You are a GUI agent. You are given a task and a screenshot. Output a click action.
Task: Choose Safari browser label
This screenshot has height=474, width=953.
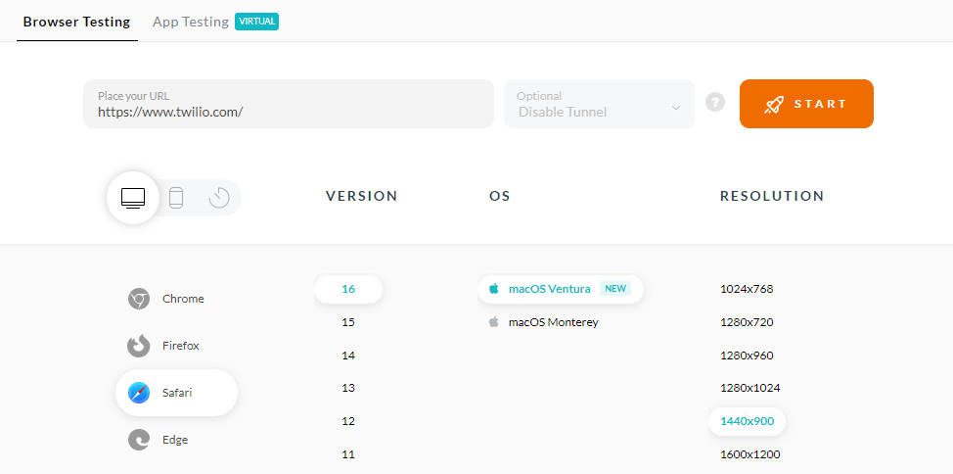click(177, 393)
